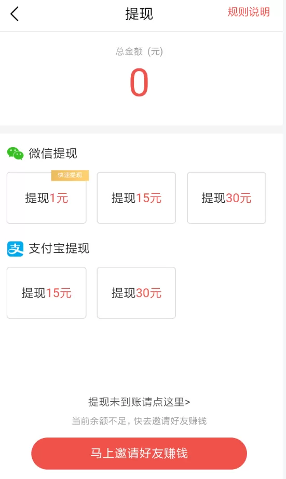
Task: Choose Alipay 提现30元 option
Action: pos(137,293)
